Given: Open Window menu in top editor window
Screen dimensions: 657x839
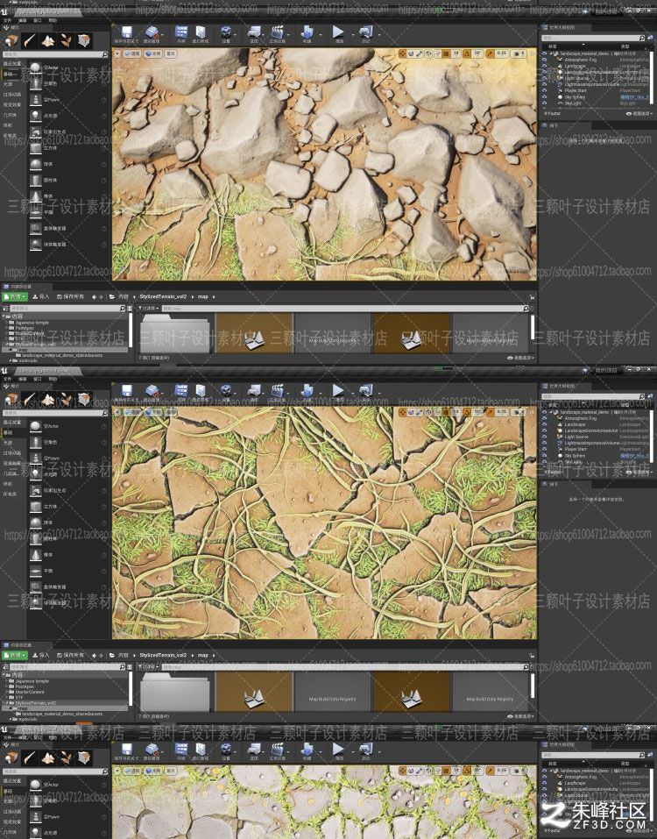Looking at the screenshot, I should [x=37, y=20].
